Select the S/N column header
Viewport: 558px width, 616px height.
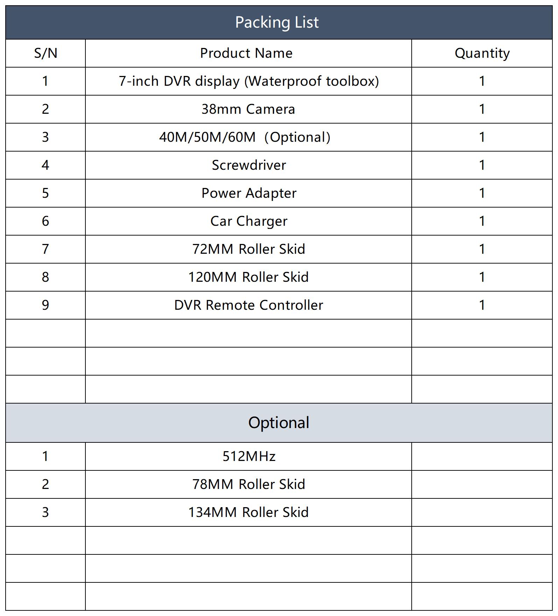[x=46, y=53]
